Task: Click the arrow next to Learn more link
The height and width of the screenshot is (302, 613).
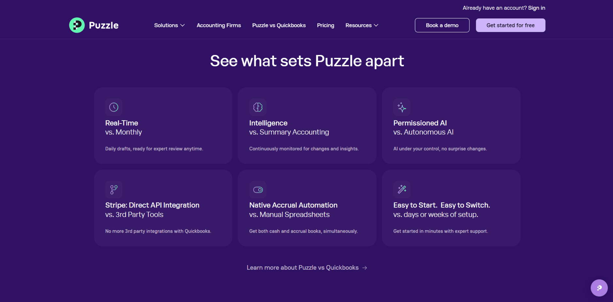Action: click(x=365, y=268)
